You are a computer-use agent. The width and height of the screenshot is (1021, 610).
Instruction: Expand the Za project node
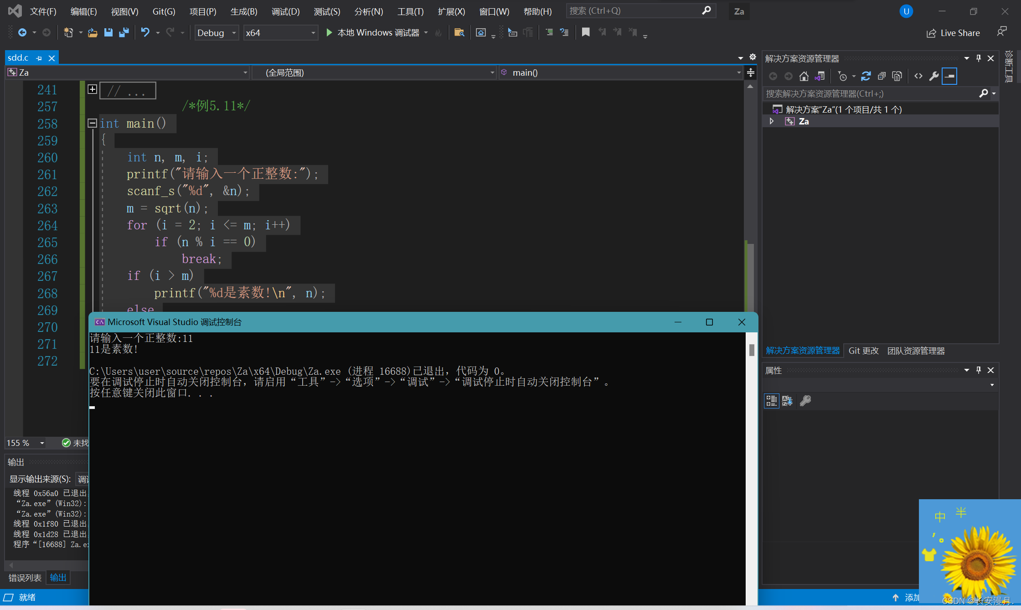click(772, 121)
